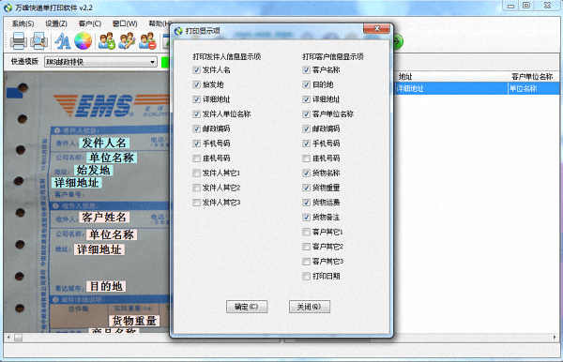The image size is (563, 362).
Task: Uncheck the 客户名称 checkbox
Action: pos(306,70)
